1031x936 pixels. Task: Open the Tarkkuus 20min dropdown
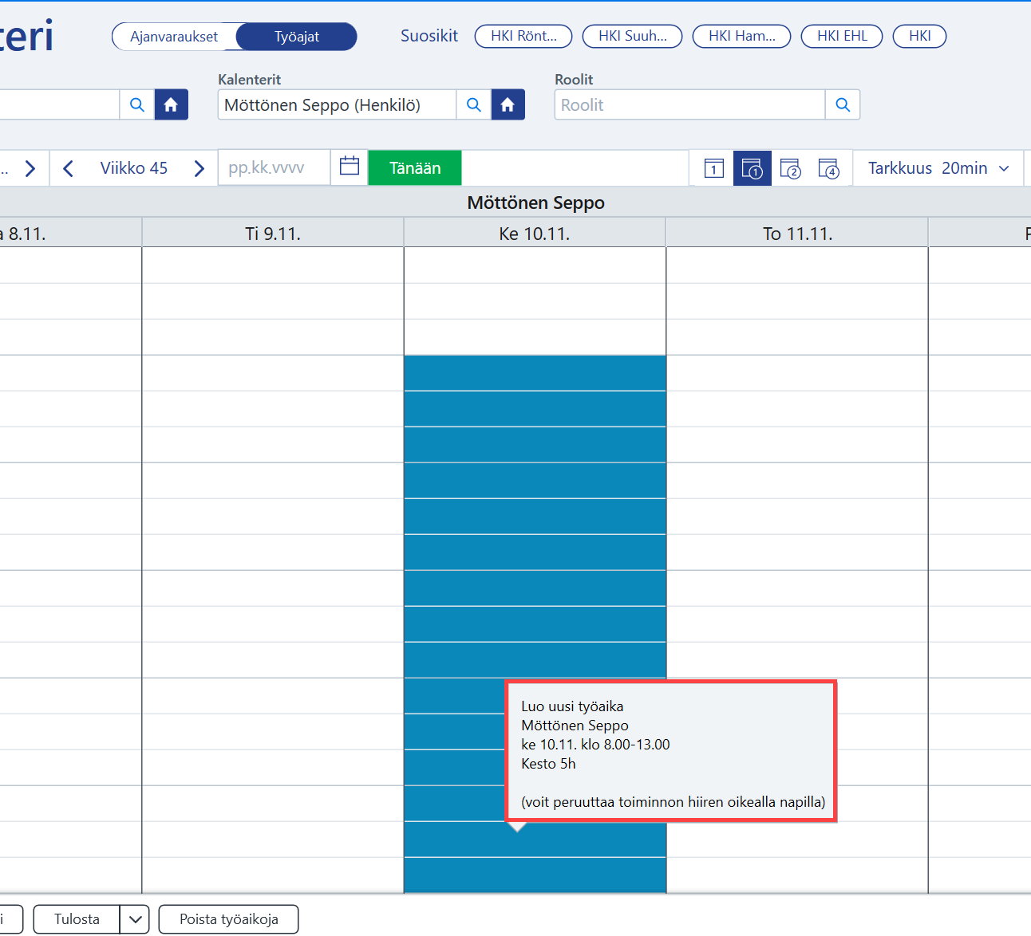click(x=938, y=168)
